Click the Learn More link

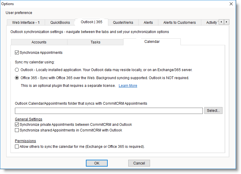coord(128,86)
